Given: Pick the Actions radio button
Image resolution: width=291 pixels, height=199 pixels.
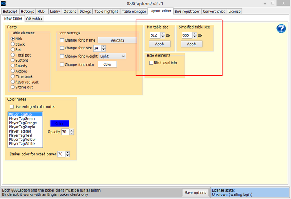Looking at the screenshot, I should tap(12, 71).
